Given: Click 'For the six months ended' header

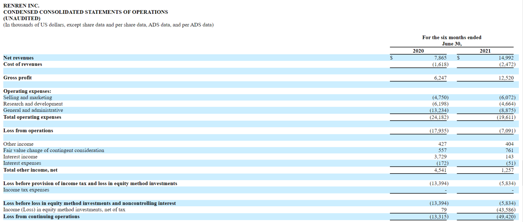Looking at the screenshot, I should [x=452, y=38].
